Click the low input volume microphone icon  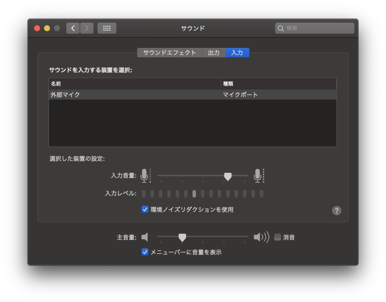tap(146, 175)
